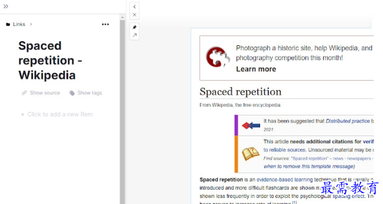Close the right pane with X icon

(135, 15)
